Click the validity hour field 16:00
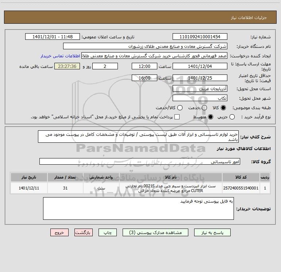The height and width of the screenshot is (272, 281). tap(145, 78)
